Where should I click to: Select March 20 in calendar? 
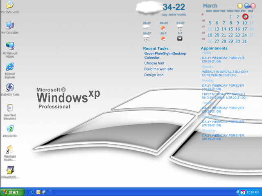click(217, 35)
